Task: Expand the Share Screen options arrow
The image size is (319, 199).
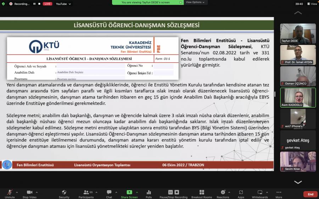Action: coord(137,192)
